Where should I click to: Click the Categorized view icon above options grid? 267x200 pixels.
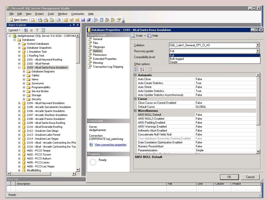point(136,69)
